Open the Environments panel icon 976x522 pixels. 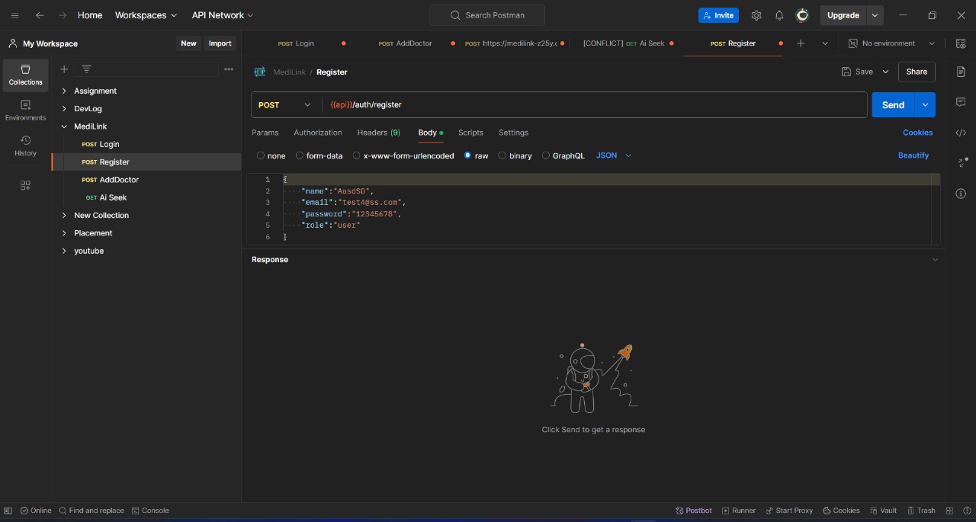pyautogui.click(x=25, y=109)
